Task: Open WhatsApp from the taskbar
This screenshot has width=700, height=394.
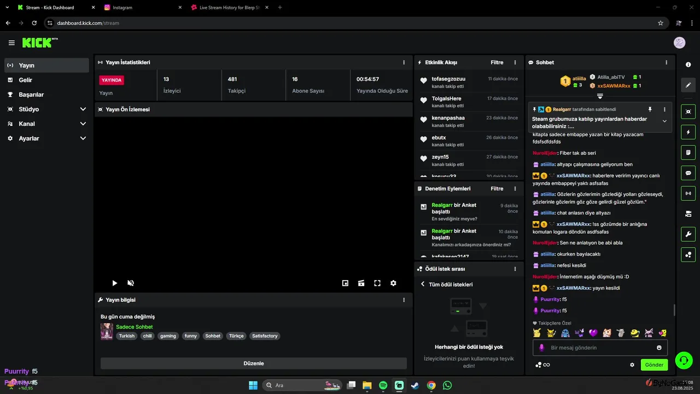Action: pyautogui.click(x=447, y=385)
